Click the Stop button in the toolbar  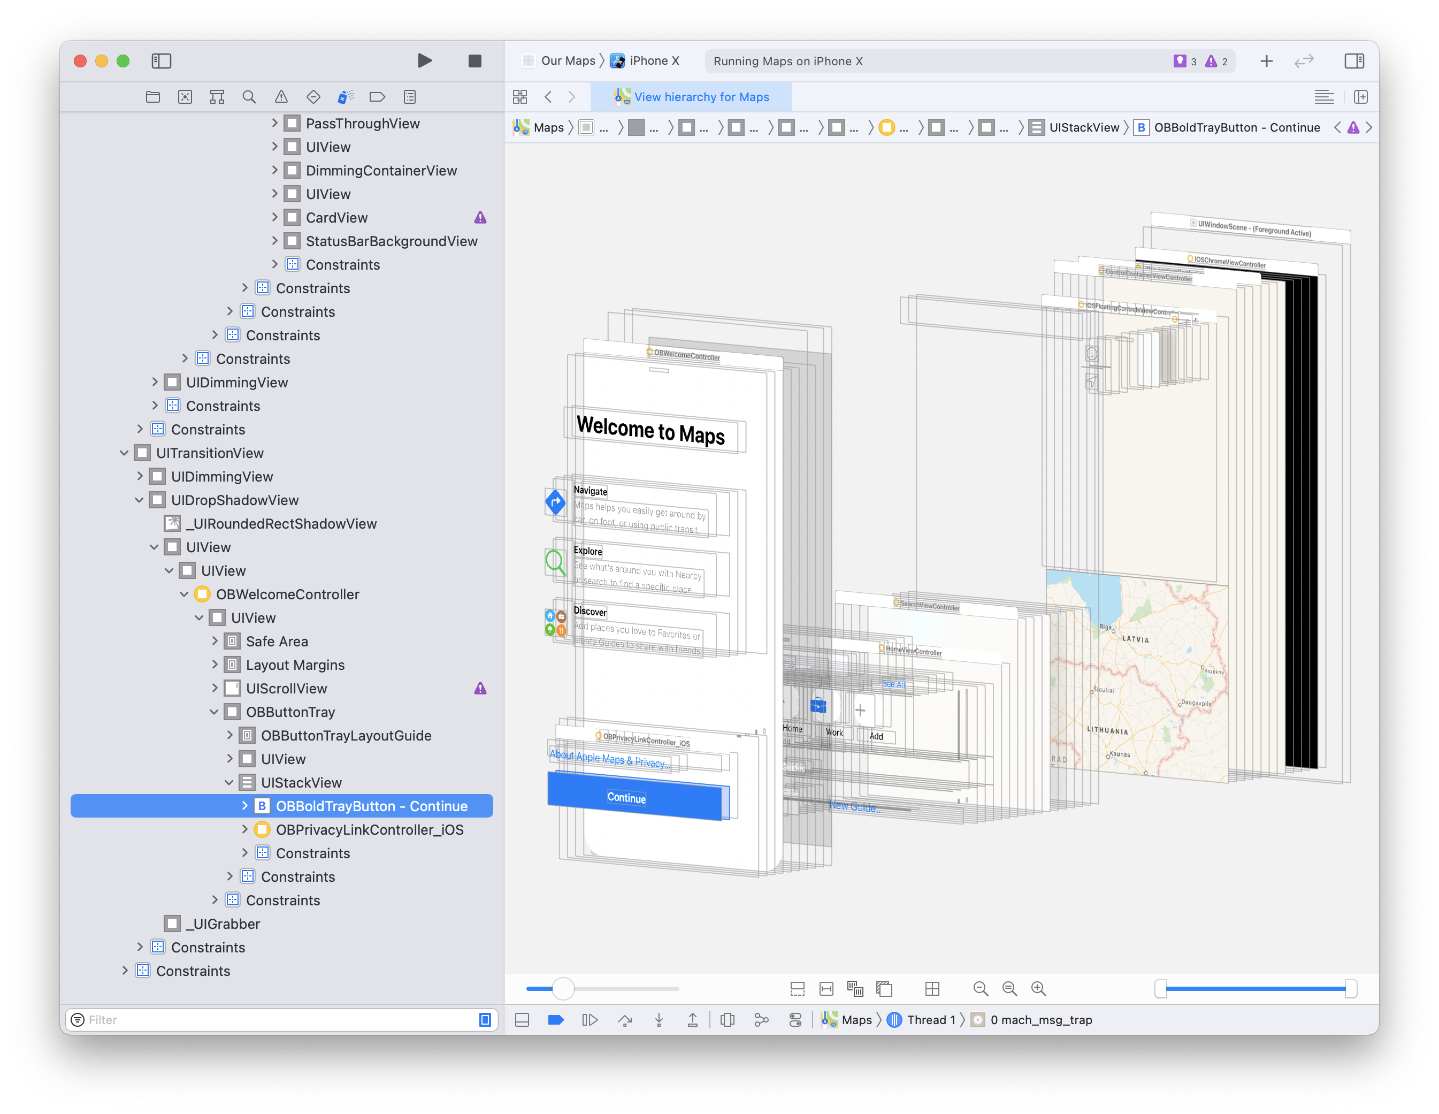[x=475, y=60]
